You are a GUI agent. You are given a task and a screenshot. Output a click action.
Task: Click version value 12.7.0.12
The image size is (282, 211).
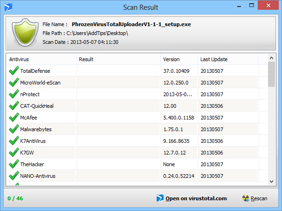(175, 153)
